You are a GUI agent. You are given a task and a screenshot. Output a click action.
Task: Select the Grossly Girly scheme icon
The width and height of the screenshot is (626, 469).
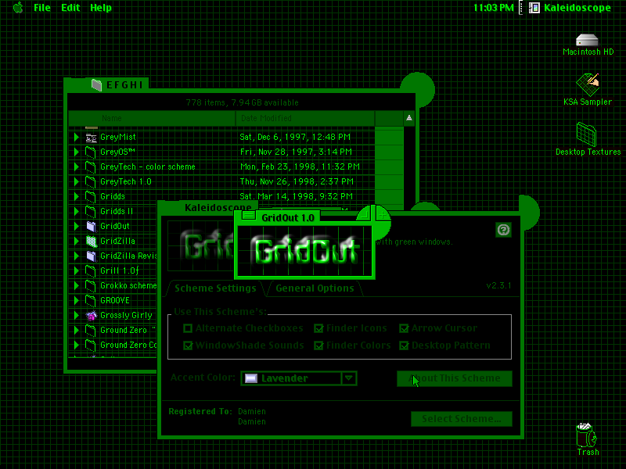91,316
